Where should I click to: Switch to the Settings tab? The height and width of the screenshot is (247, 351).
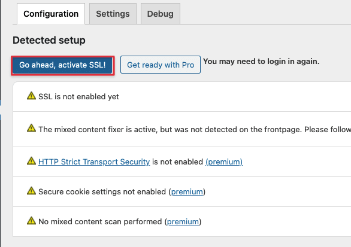(113, 14)
